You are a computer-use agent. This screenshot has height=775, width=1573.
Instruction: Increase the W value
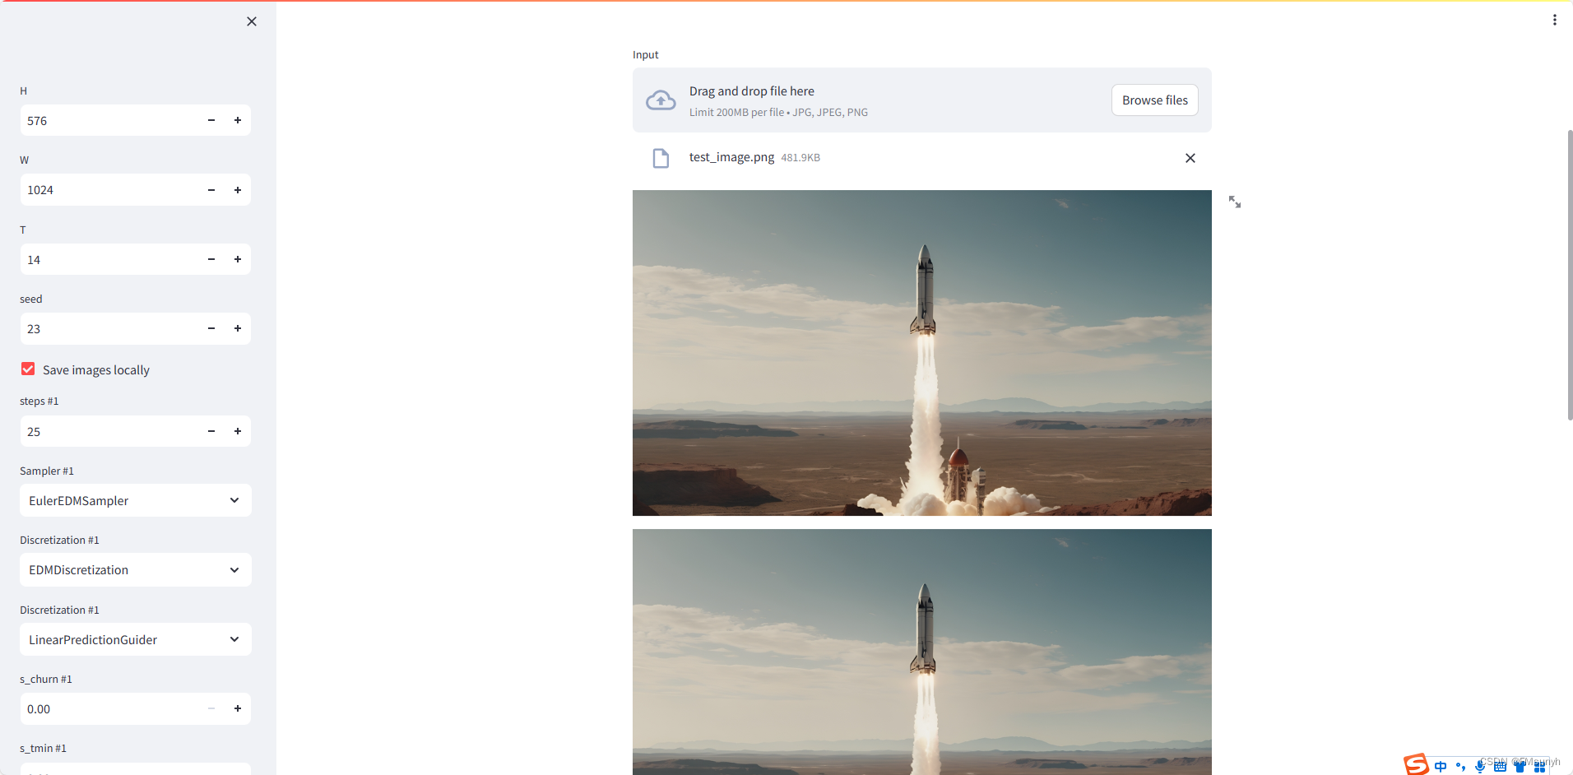click(x=238, y=190)
